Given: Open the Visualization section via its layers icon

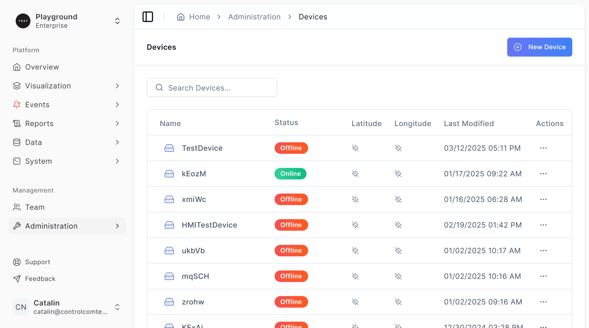Looking at the screenshot, I should pyautogui.click(x=17, y=86).
